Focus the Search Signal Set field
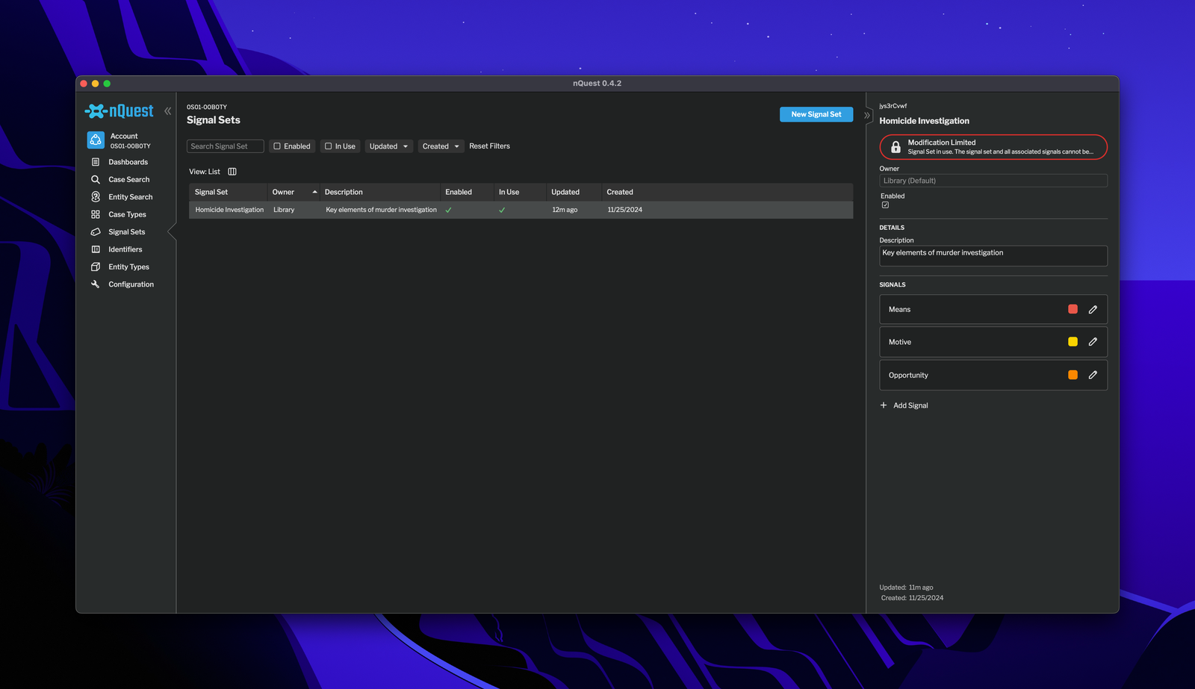This screenshot has width=1195, height=689. click(x=225, y=146)
